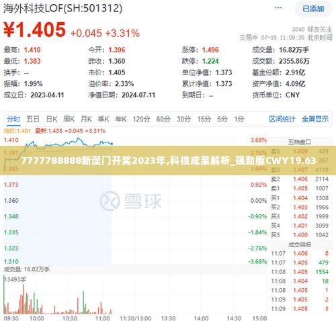
Task: Click the latest price point on the chart line
Action: [112, 144]
